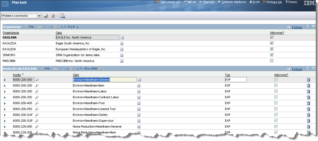Screen dimensions: 318x141
Task: Open long description for PMSCIBM row
Action: coord(122,61)
